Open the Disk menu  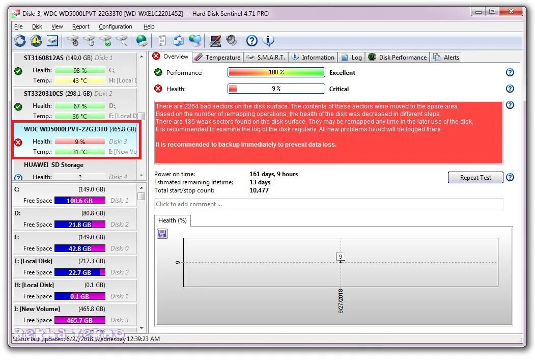tap(37, 26)
